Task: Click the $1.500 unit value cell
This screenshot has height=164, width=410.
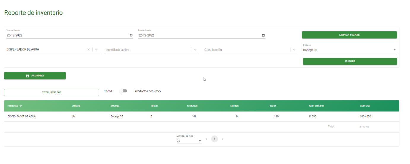Action: point(312,116)
